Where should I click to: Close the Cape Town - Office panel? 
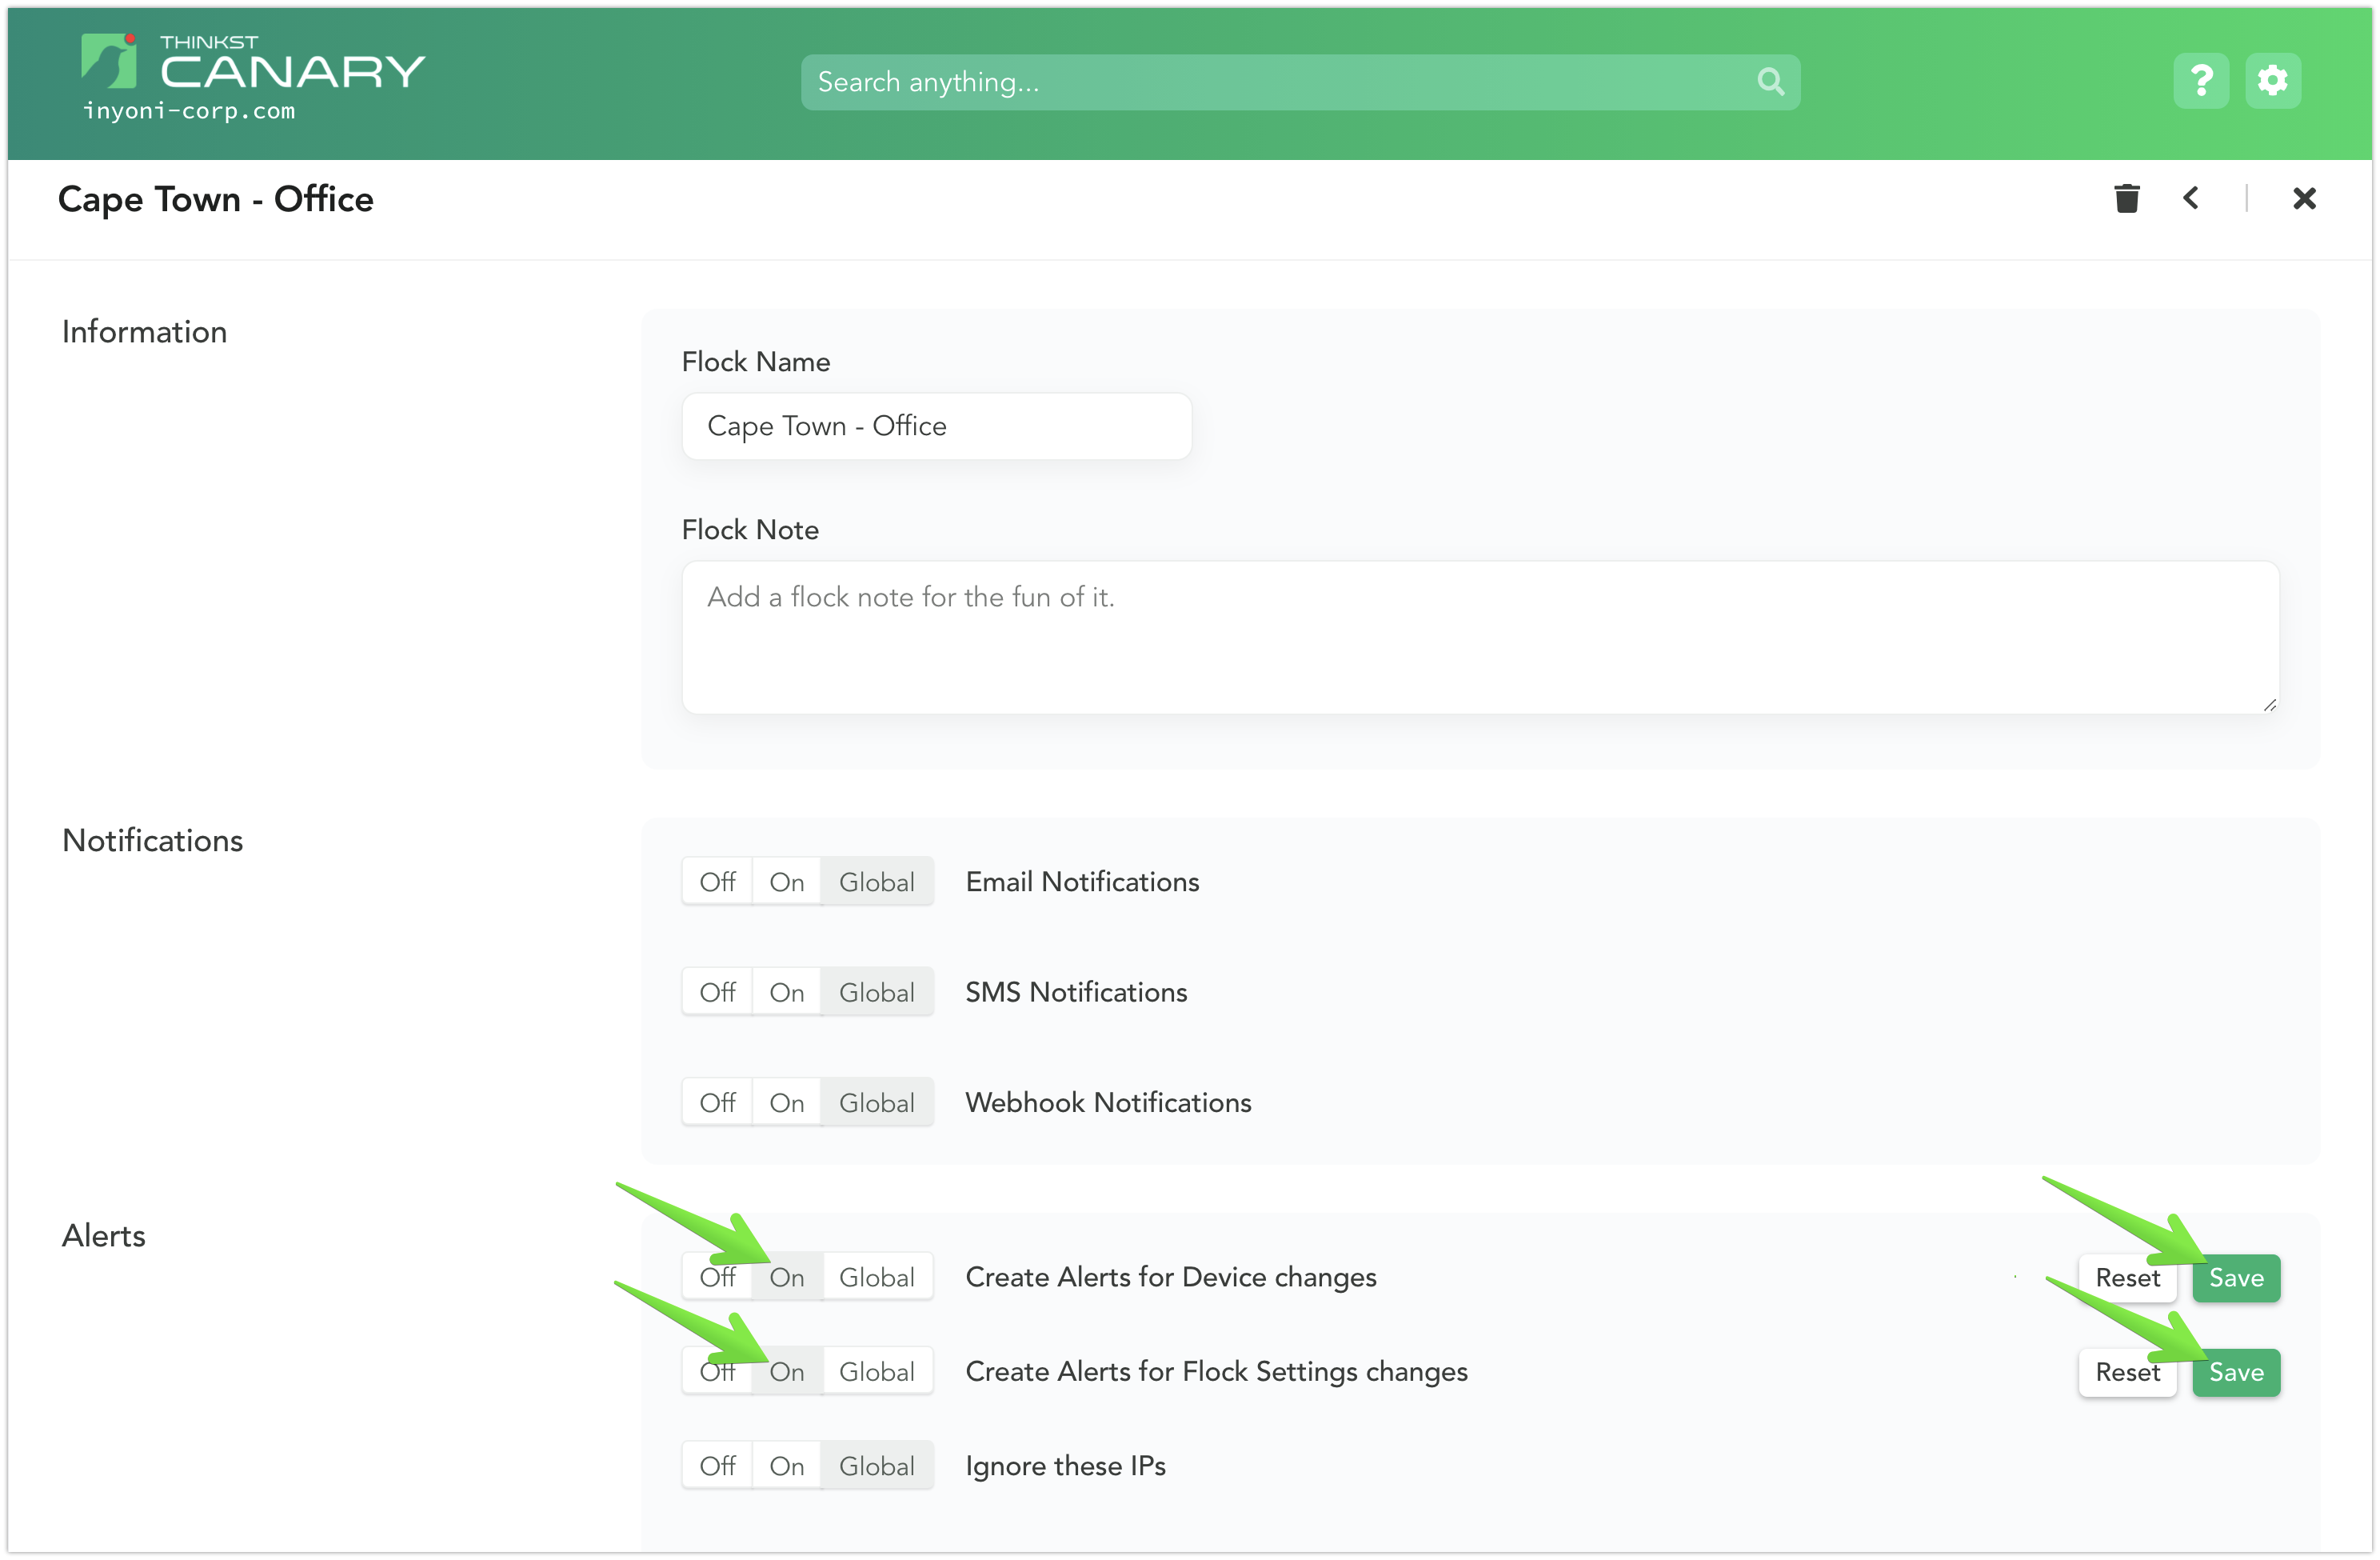2304,197
